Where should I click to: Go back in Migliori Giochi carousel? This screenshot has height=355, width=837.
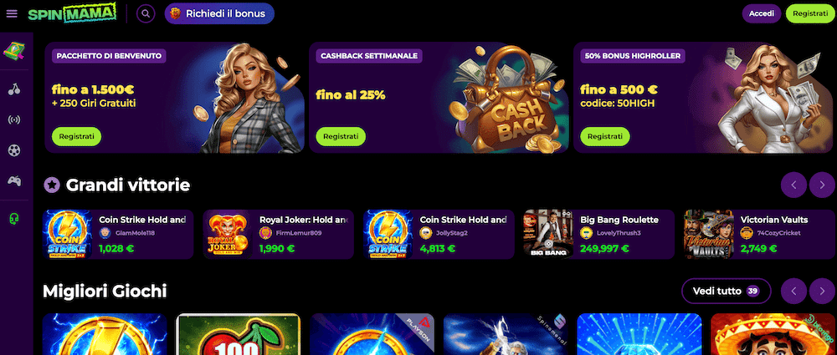tap(793, 291)
